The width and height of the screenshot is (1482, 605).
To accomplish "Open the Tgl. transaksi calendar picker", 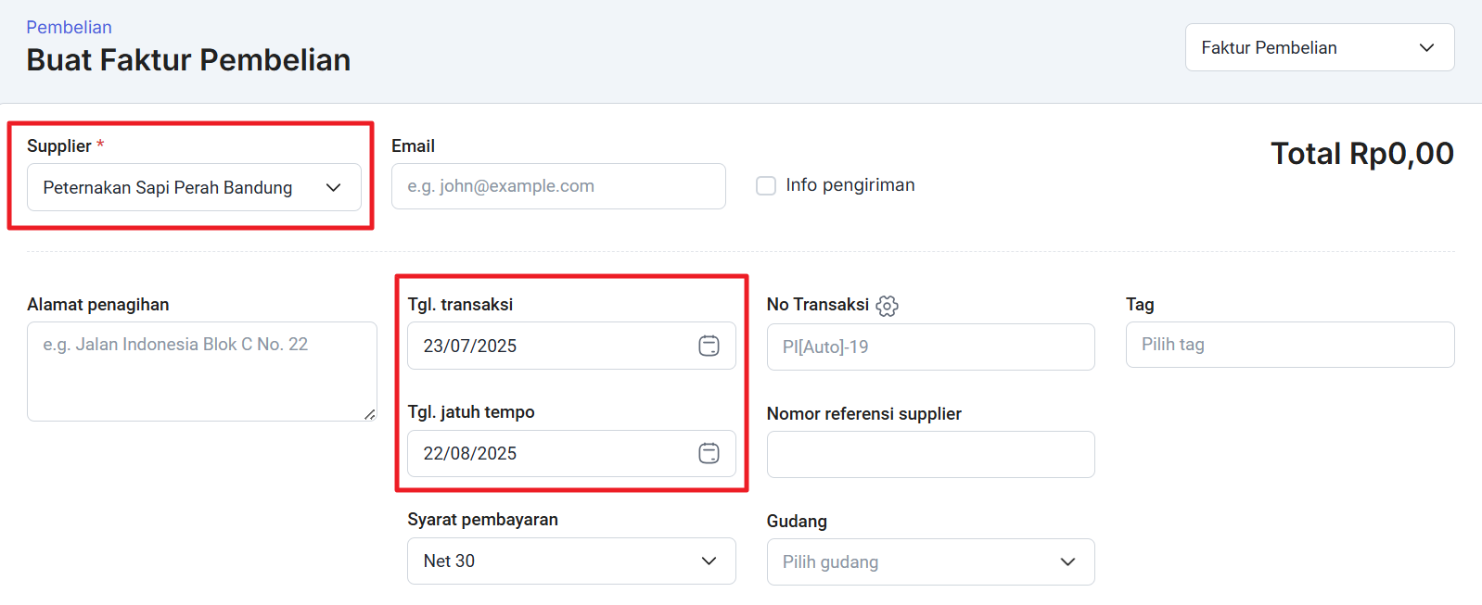I will 709,346.
